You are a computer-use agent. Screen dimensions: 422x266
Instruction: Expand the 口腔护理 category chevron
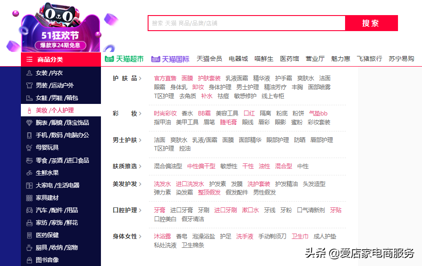coord(140,210)
